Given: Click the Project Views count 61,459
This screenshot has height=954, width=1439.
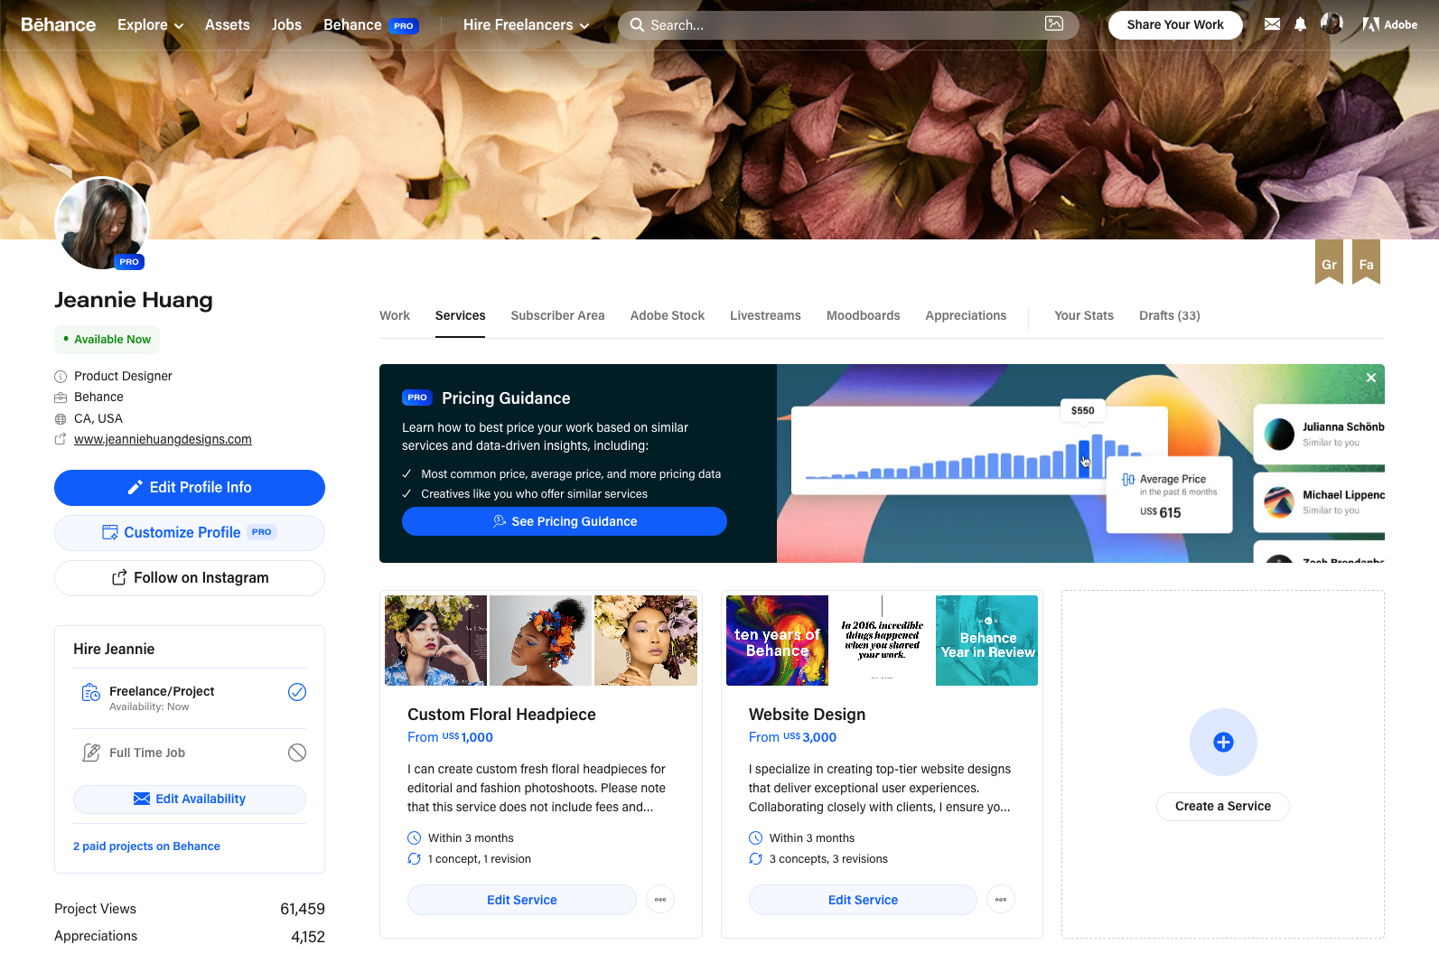Looking at the screenshot, I should click(303, 909).
